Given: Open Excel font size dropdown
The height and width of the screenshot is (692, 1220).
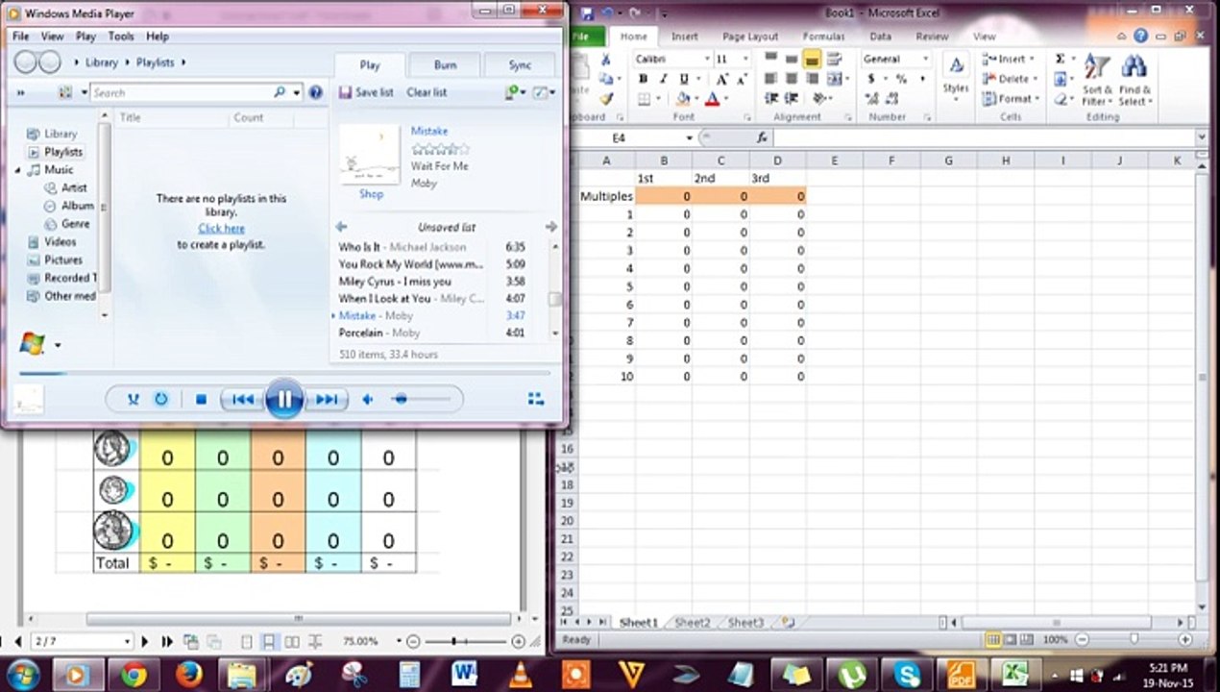Looking at the screenshot, I should (x=744, y=60).
